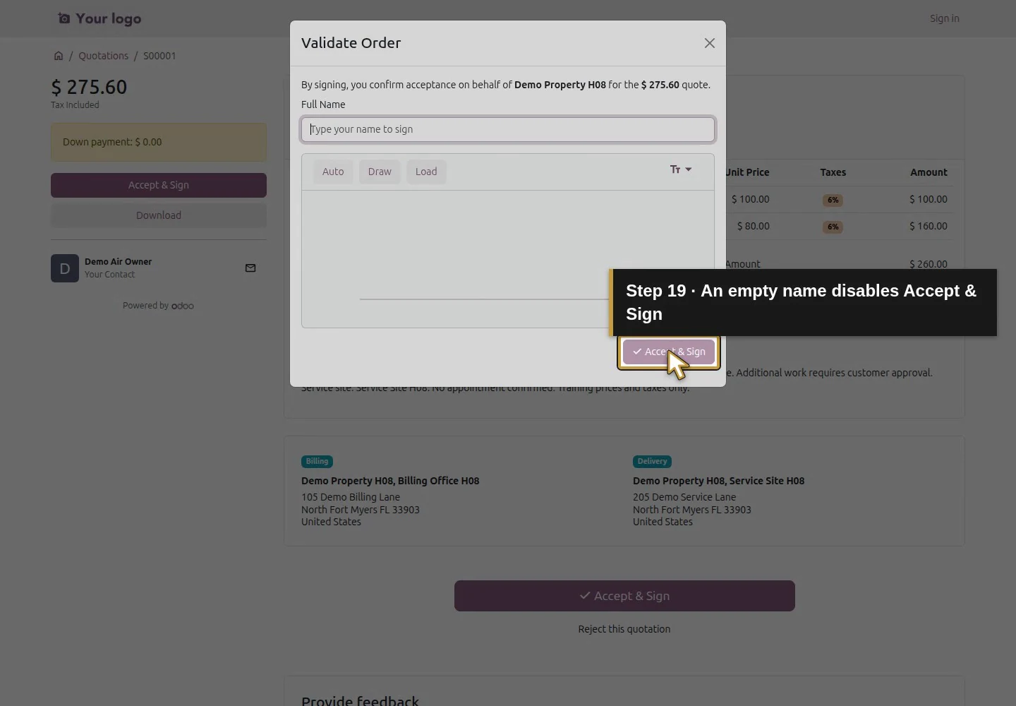Click the 6% tax badge in the $ 160.00 row
The height and width of the screenshot is (706, 1016).
click(833, 227)
